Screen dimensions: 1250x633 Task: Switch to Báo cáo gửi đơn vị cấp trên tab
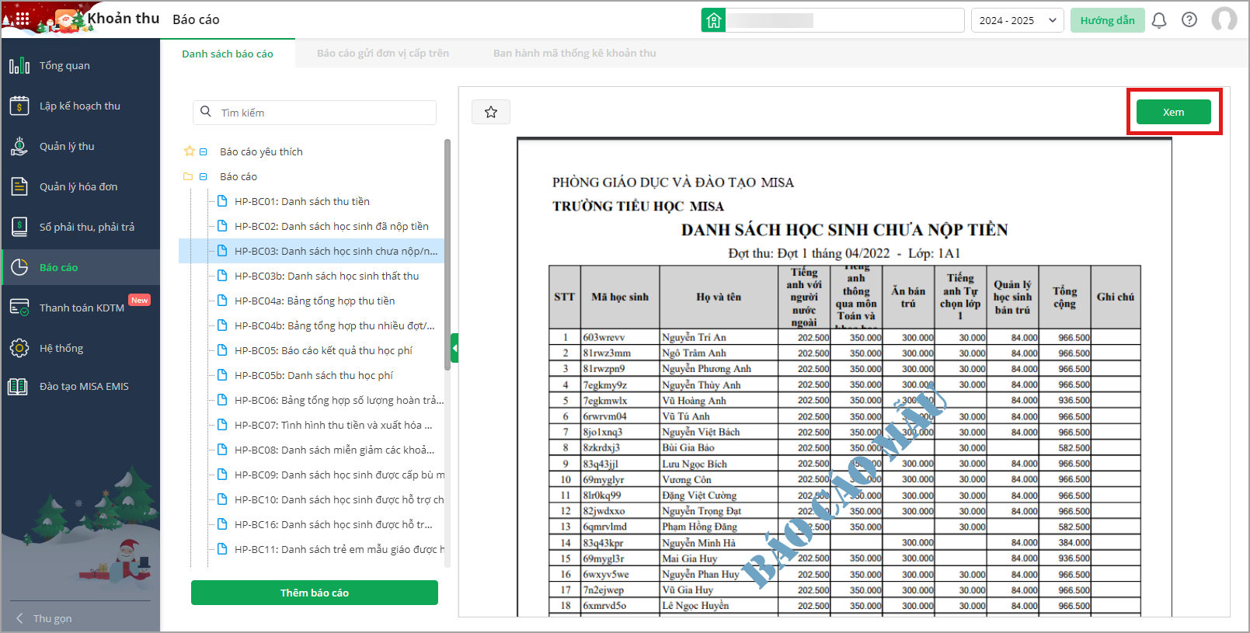[383, 54]
